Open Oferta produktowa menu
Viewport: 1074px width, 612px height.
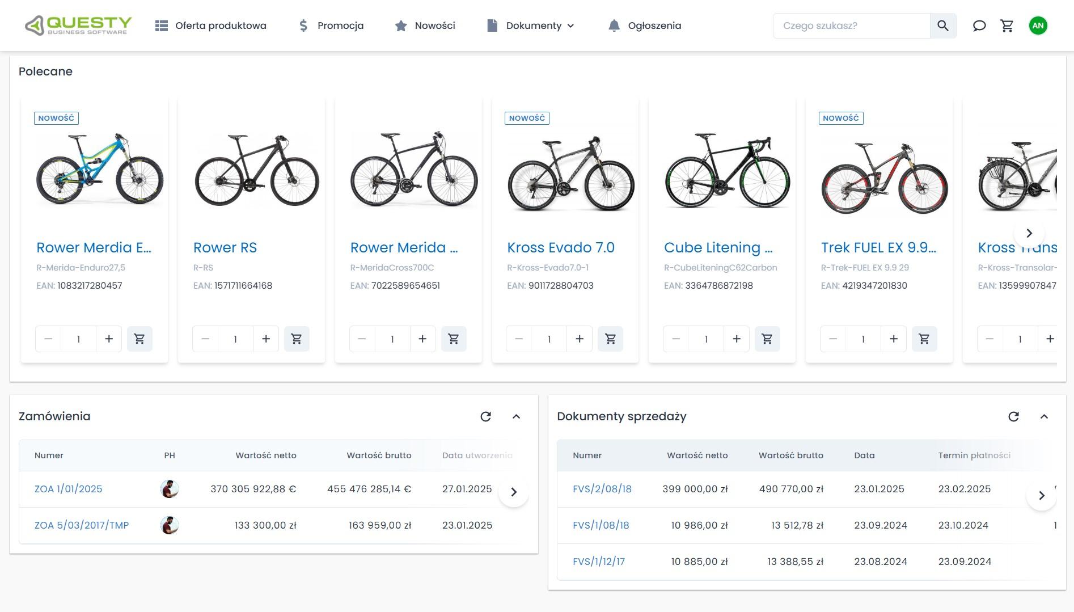click(x=211, y=26)
